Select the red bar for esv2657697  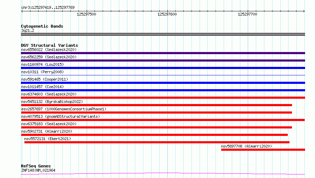click(x=156, y=113)
